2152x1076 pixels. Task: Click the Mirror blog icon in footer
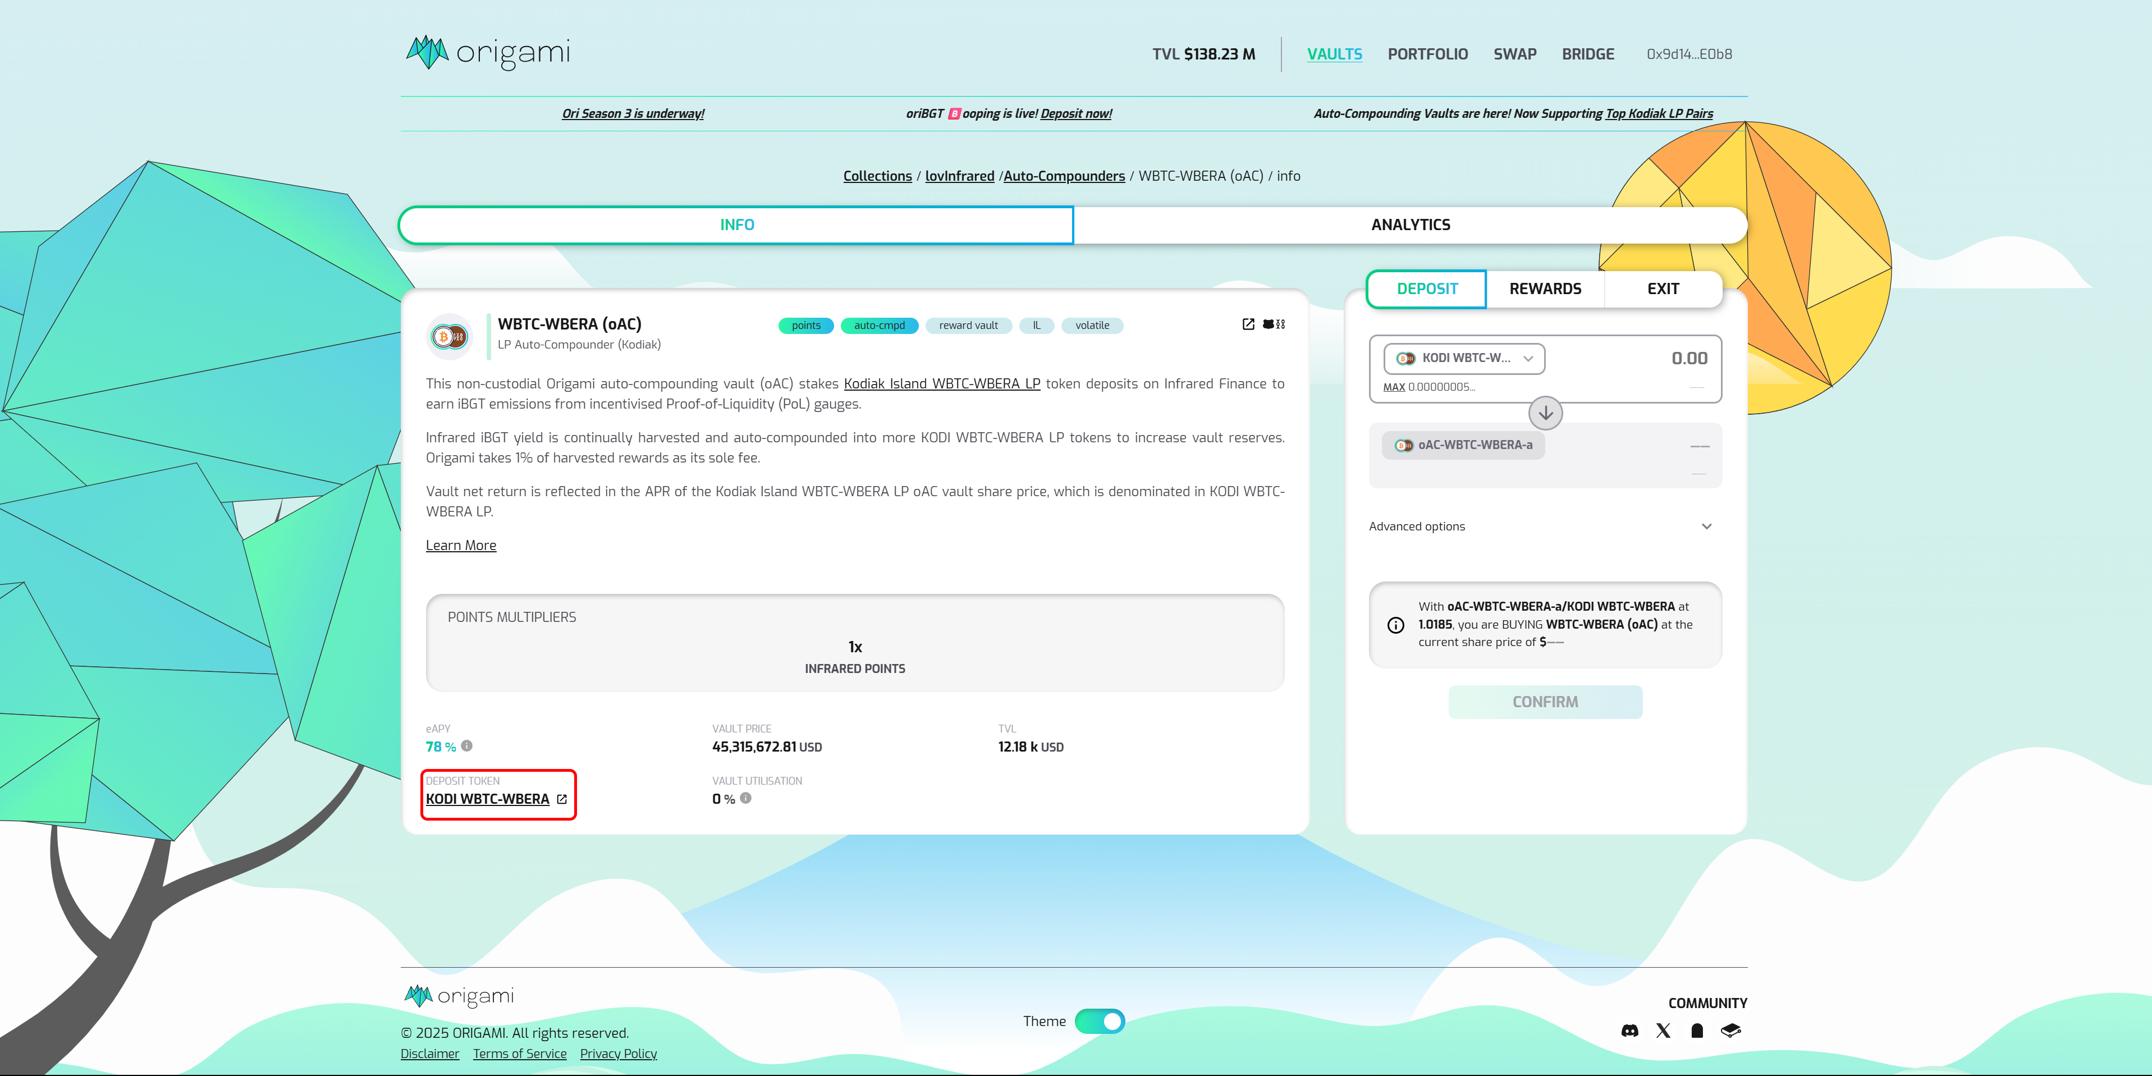pos(1697,1031)
